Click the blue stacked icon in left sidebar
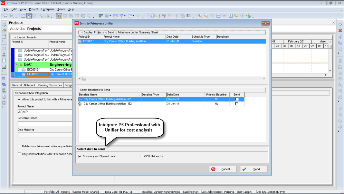This screenshot has width=344, height=194. 4,84
